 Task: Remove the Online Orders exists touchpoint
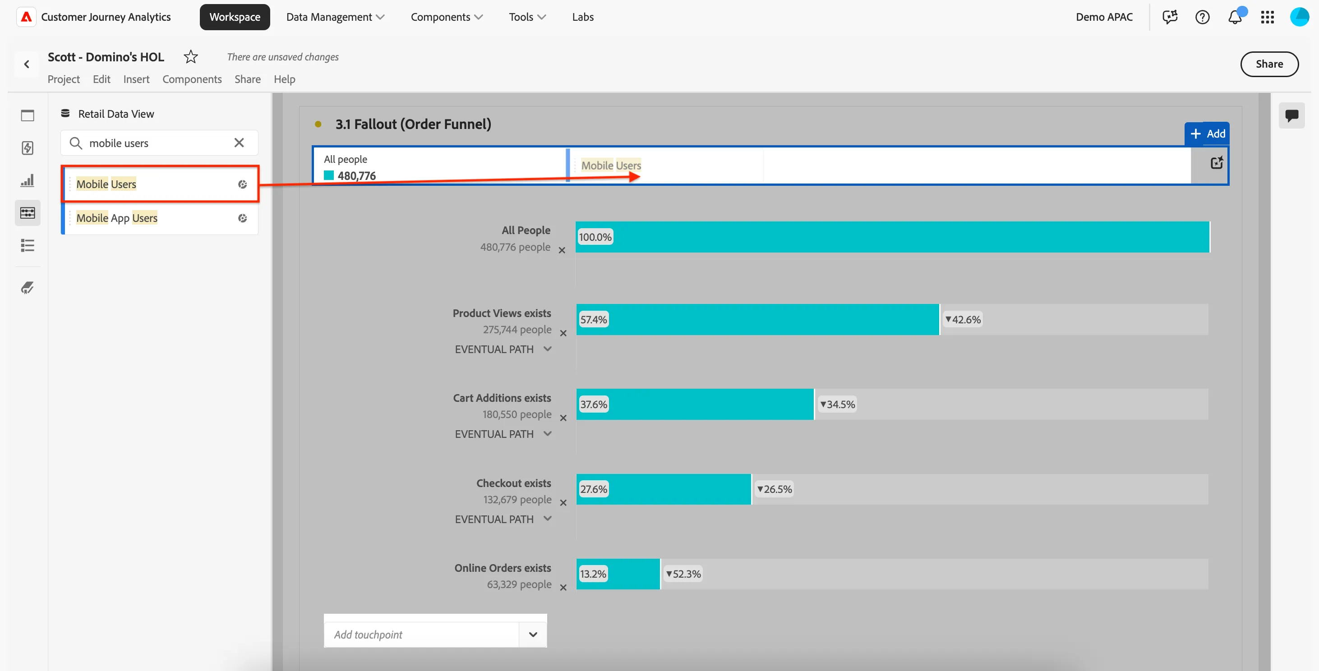point(563,588)
